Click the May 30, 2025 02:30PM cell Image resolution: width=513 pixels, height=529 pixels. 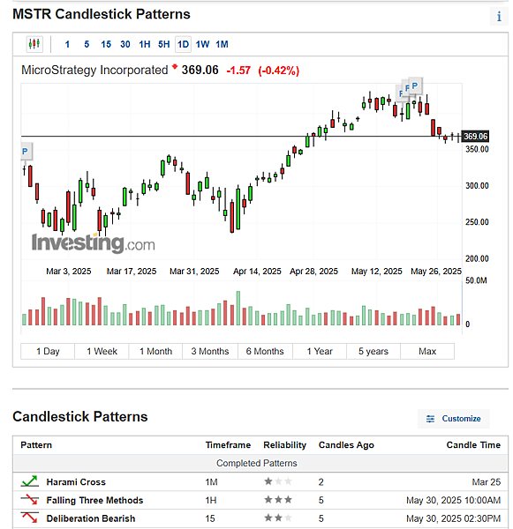453,518
